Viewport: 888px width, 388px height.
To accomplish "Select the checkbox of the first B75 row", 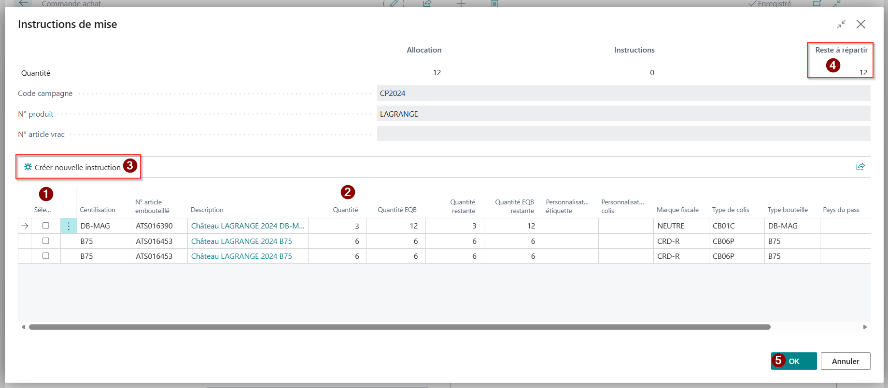I will tap(46, 241).
